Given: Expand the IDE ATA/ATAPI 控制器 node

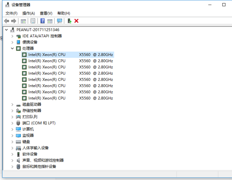Looking at the screenshot, I should (x=12, y=36).
